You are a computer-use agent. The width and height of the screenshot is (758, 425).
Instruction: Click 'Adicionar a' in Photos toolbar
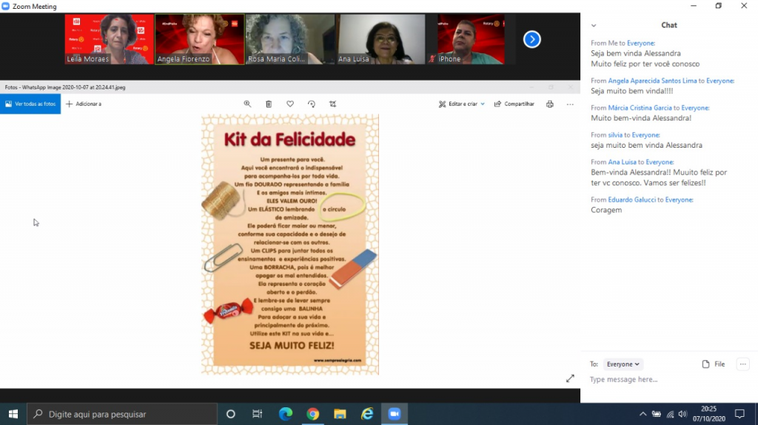point(84,104)
